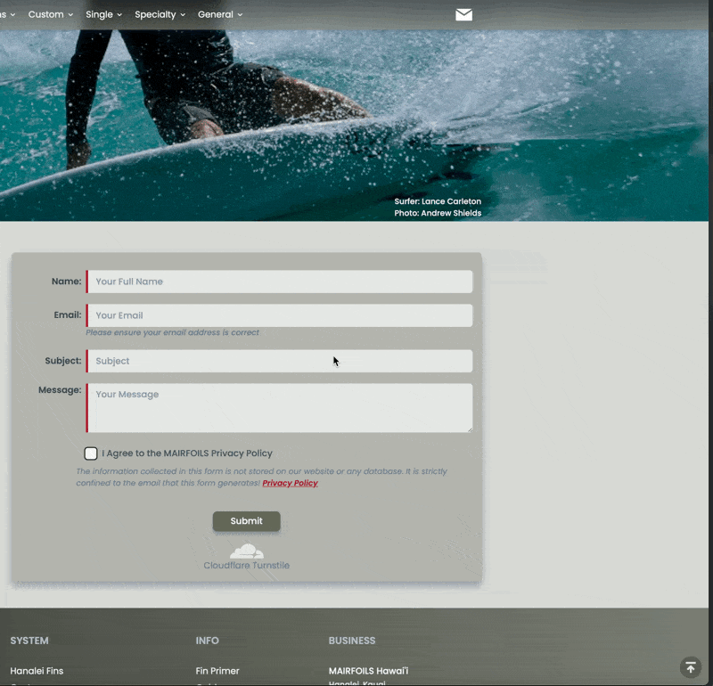Expand the General menu dropdown
Viewport: 713px width, 686px height.
coord(219,14)
